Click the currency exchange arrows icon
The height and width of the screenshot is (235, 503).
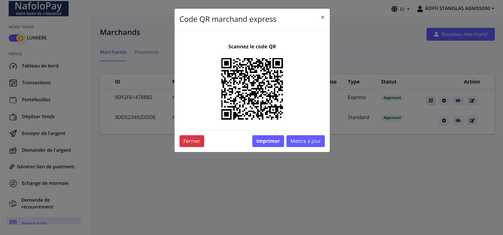click(x=13, y=183)
